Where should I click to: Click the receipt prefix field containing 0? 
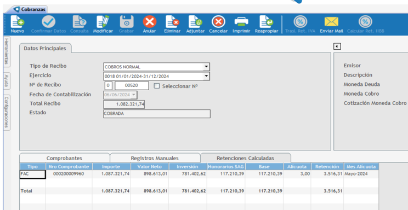(x=109, y=86)
